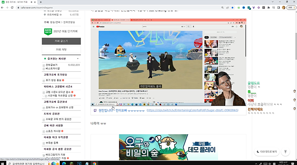This screenshot has width=297, height=165.
Task: Open the Chrome profile avatar
Action: point(283,7)
